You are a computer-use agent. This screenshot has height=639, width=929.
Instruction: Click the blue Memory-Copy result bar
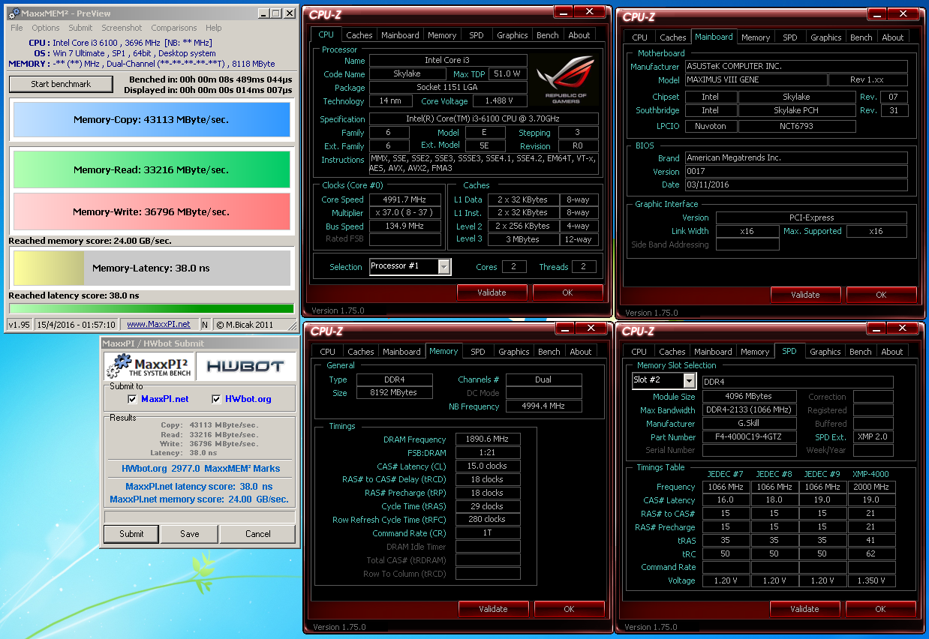click(152, 119)
